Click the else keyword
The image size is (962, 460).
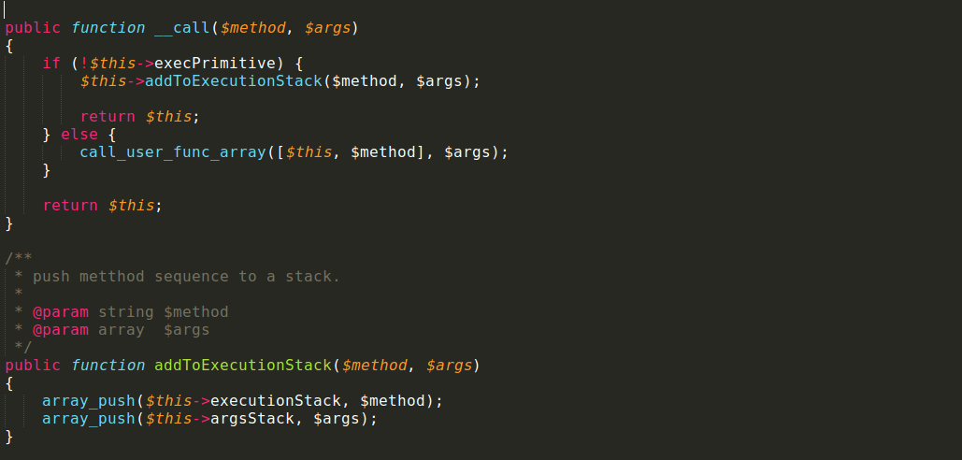click(79, 135)
